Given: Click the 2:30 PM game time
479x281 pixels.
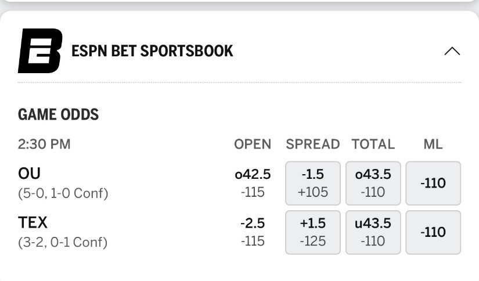Looking at the screenshot, I should [x=44, y=145].
